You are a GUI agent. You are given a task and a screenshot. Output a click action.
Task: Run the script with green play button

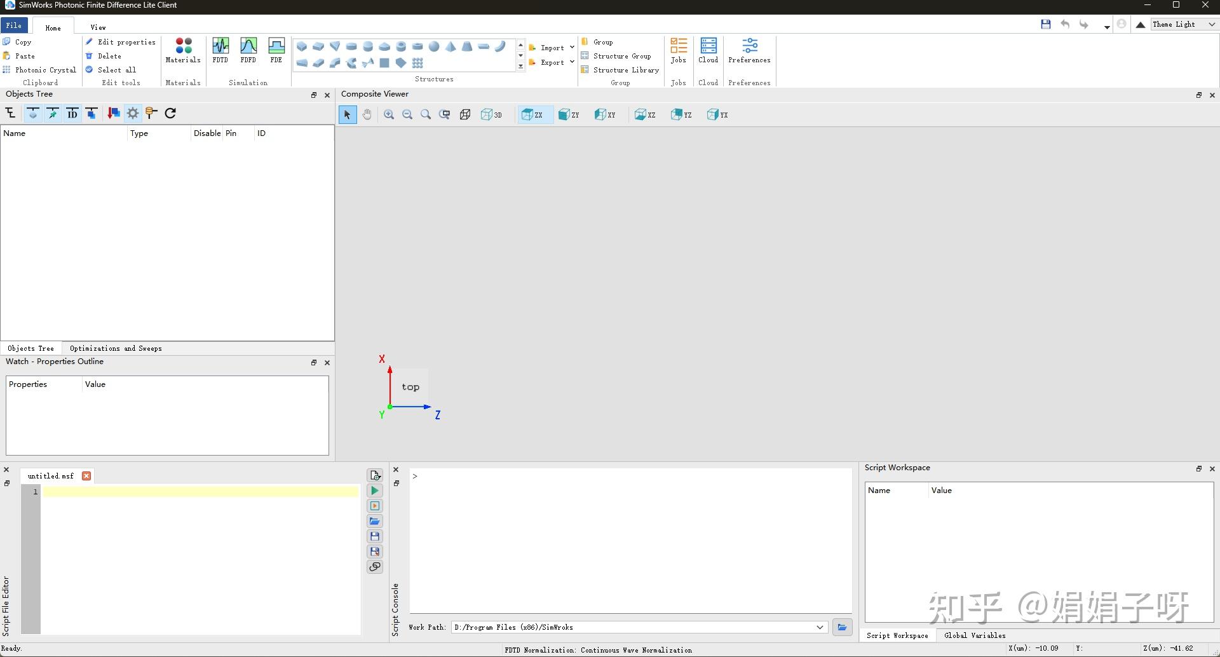(x=375, y=491)
